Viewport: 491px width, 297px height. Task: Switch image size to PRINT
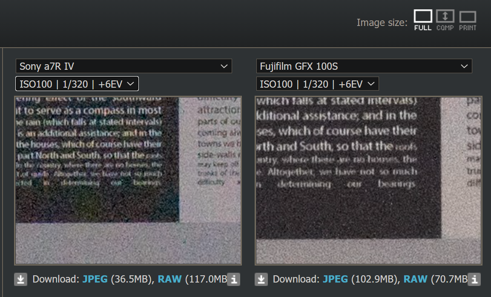468,20
